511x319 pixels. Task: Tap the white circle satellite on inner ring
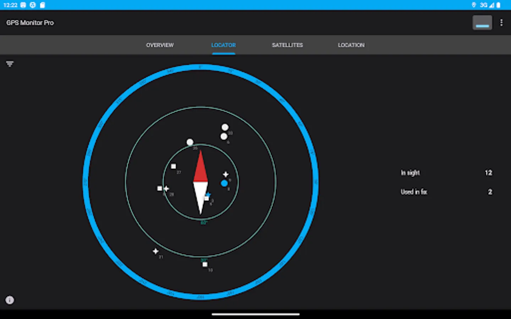(x=190, y=142)
